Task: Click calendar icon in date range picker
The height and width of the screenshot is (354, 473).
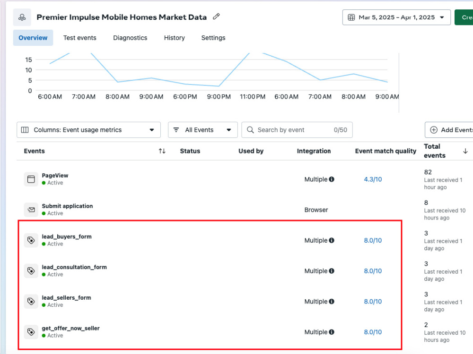Action: 351,17
